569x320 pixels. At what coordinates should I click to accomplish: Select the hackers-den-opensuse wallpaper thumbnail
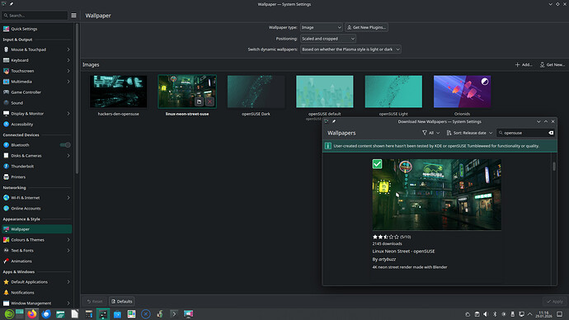tap(118, 92)
